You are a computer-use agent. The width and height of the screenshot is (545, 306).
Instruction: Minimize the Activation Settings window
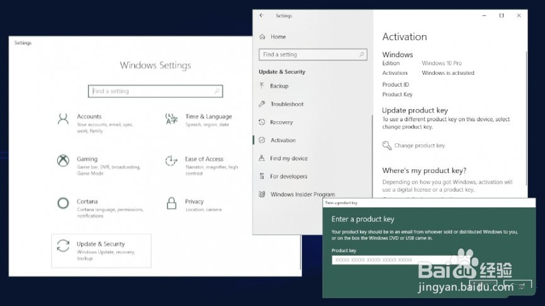(484, 16)
